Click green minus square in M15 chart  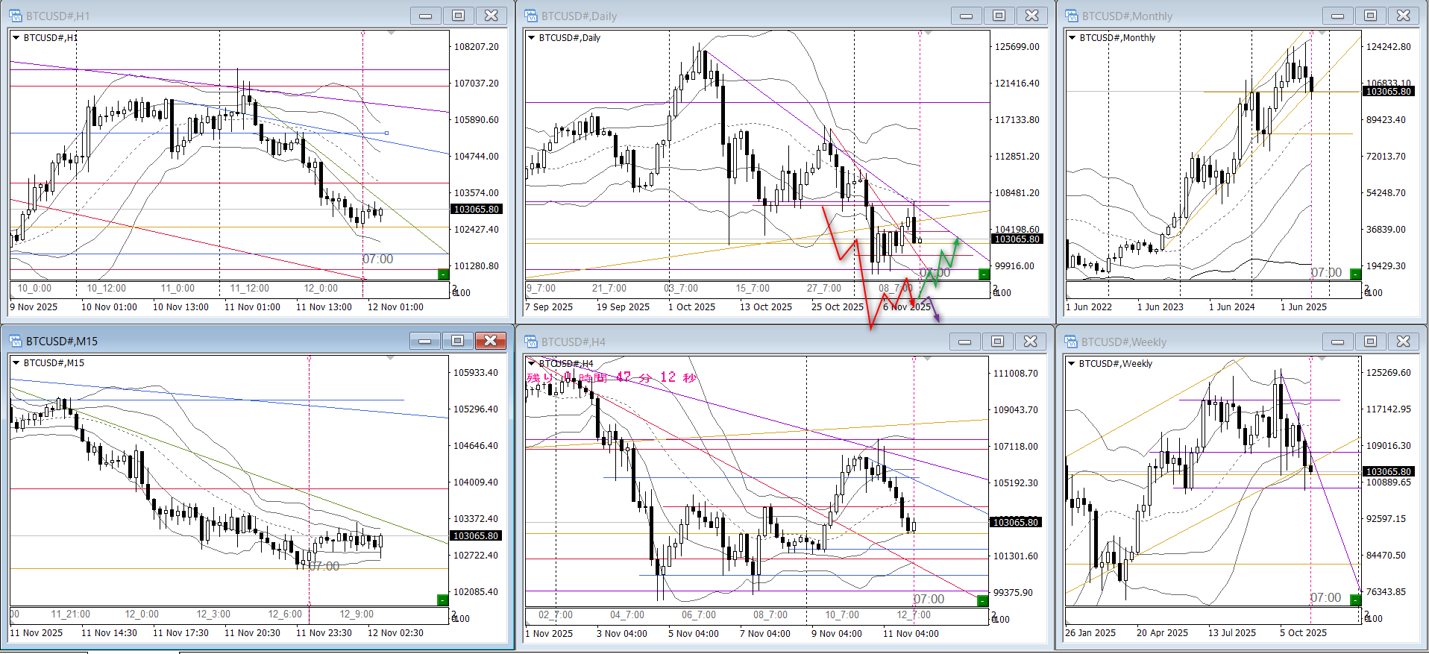pyautogui.click(x=442, y=600)
